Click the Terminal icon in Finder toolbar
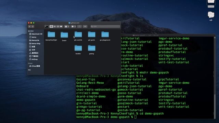The height and width of the screenshot is (123, 219). (x=47, y=27)
